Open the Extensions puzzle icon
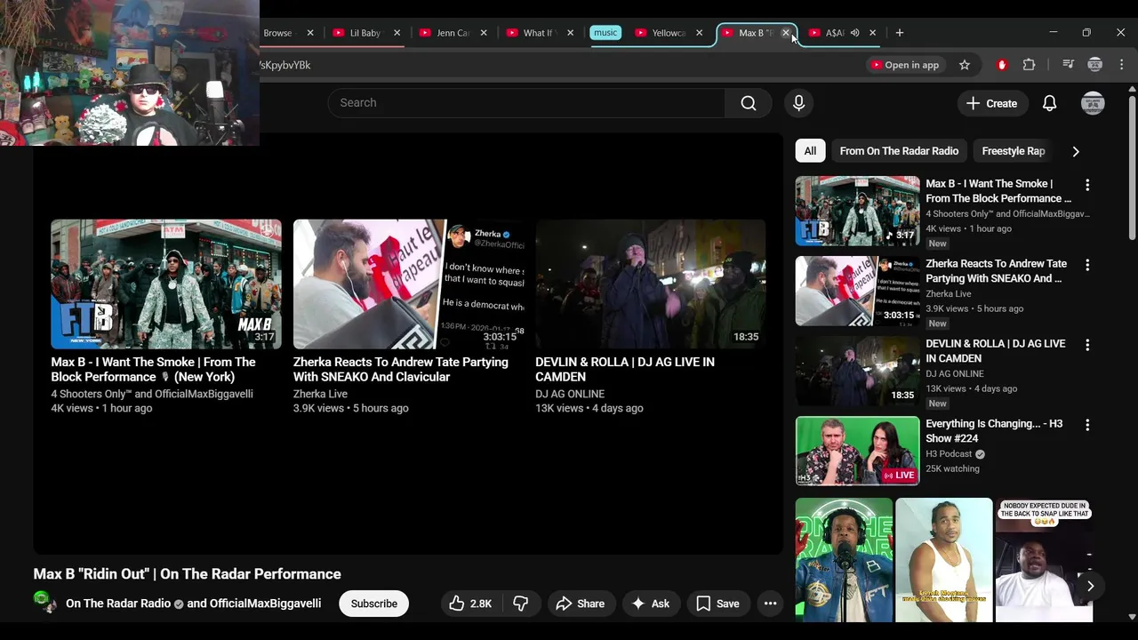This screenshot has width=1138, height=640. point(1030,65)
